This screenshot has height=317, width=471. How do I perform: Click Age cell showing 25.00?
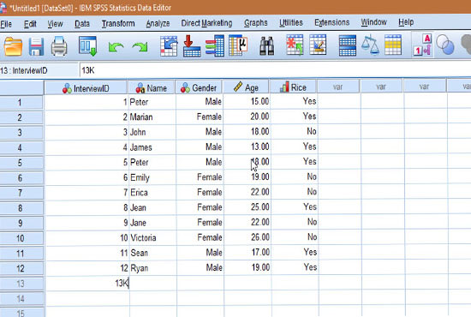247,207
